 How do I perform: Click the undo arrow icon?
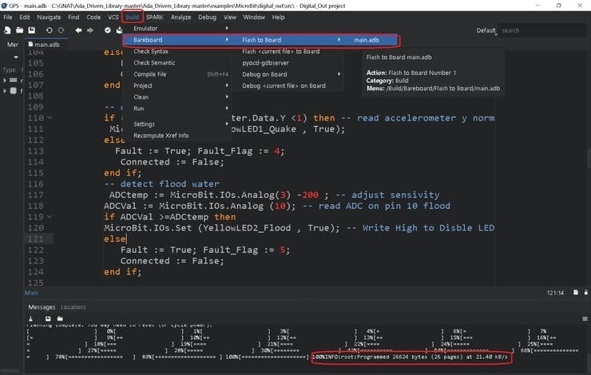coord(49,30)
